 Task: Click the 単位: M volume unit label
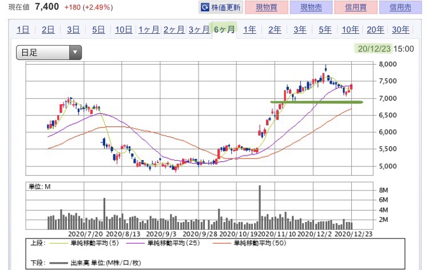click(x=39, y=186)
